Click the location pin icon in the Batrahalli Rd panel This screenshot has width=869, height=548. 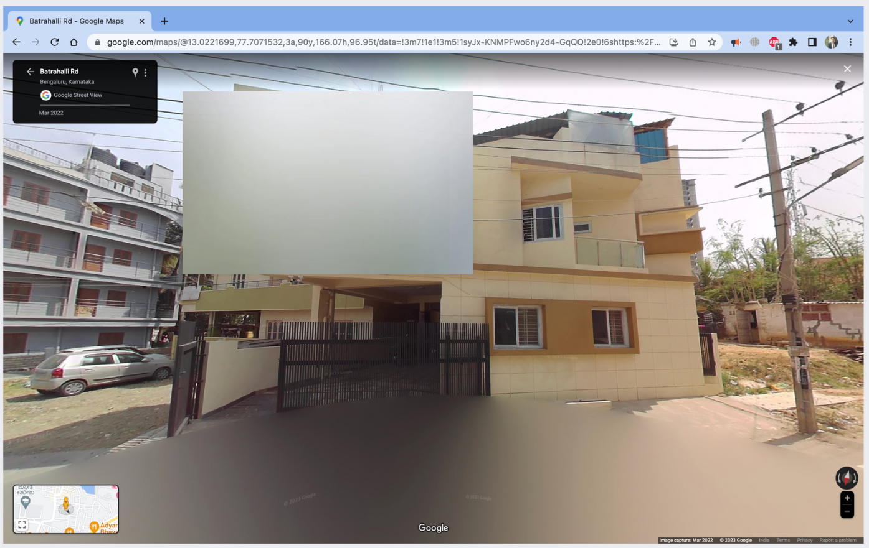click(135, 72)
